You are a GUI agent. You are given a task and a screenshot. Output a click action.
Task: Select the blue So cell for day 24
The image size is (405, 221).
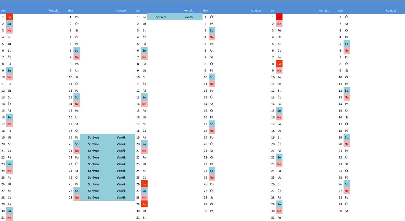click(212, 171)
